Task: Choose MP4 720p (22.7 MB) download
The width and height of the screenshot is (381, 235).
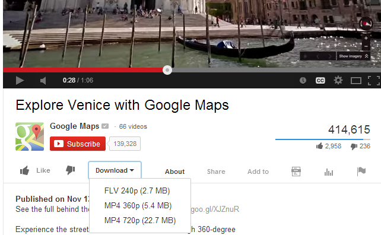Action: click(140, 220)
